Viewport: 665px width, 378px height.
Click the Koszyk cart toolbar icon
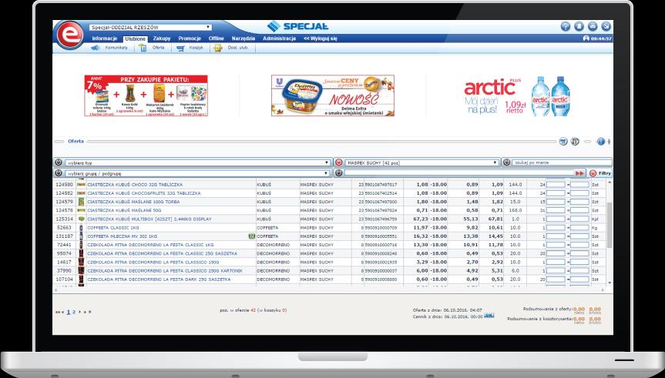point(180,49)
